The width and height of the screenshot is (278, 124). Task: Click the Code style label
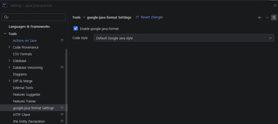tap(80, 38)
